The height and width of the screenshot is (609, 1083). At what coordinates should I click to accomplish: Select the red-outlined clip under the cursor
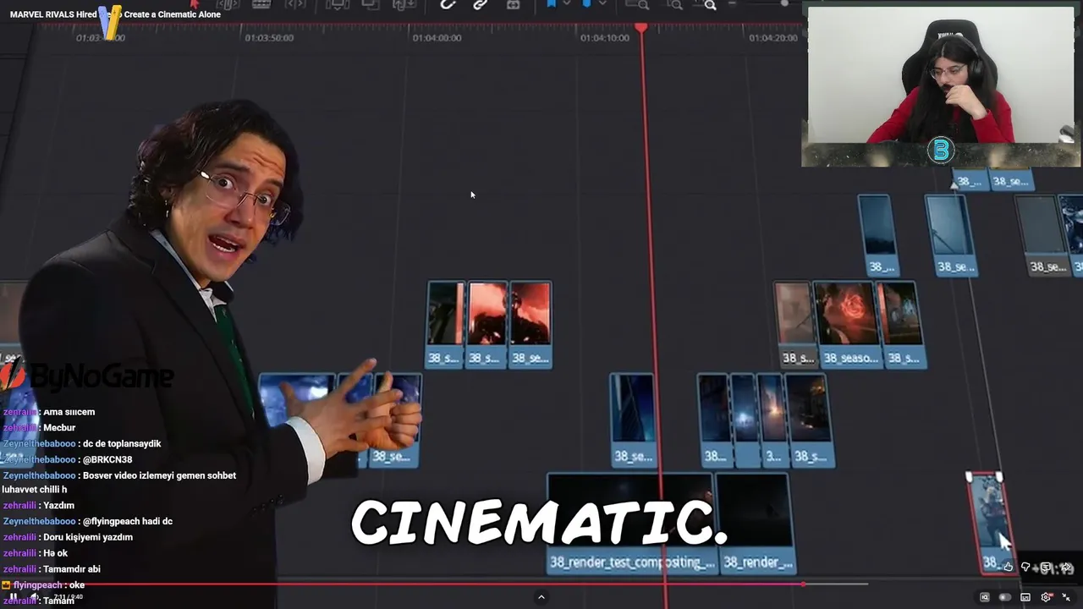[x=991, y=523]
